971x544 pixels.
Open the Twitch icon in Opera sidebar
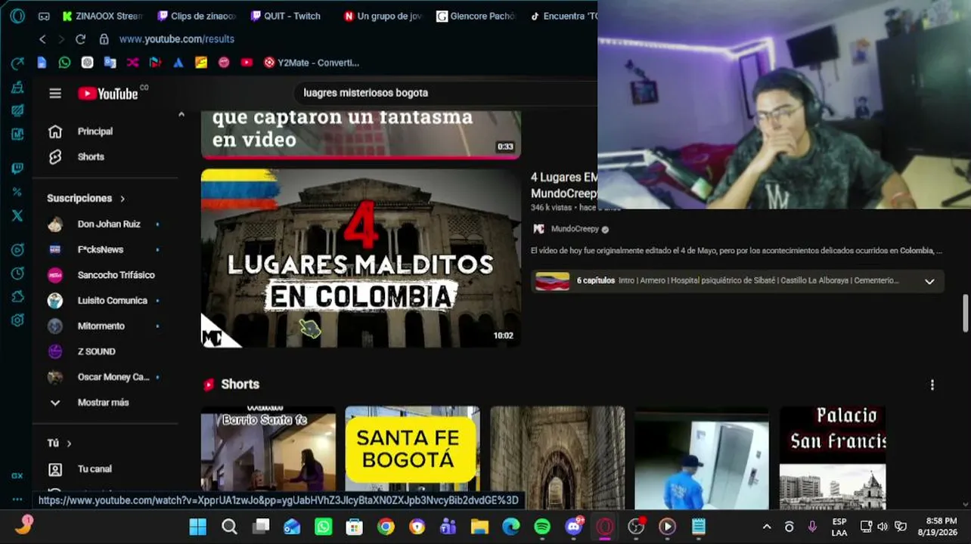pos(17,168)
